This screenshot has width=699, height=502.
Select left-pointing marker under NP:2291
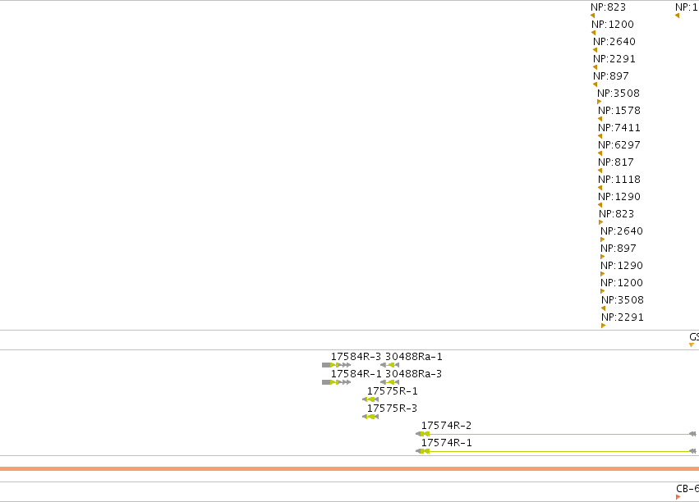point(595,67)
